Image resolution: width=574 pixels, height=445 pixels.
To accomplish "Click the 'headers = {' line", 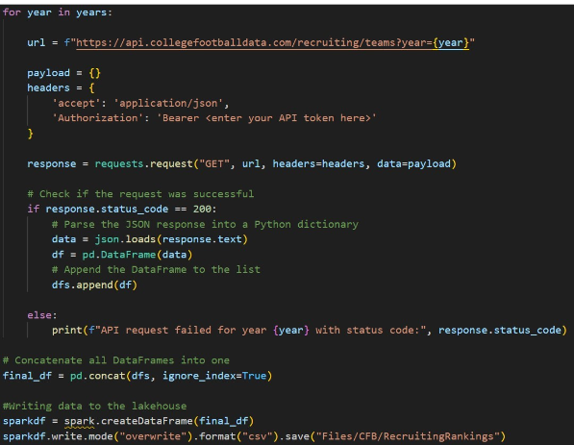I will pos(61,87).
